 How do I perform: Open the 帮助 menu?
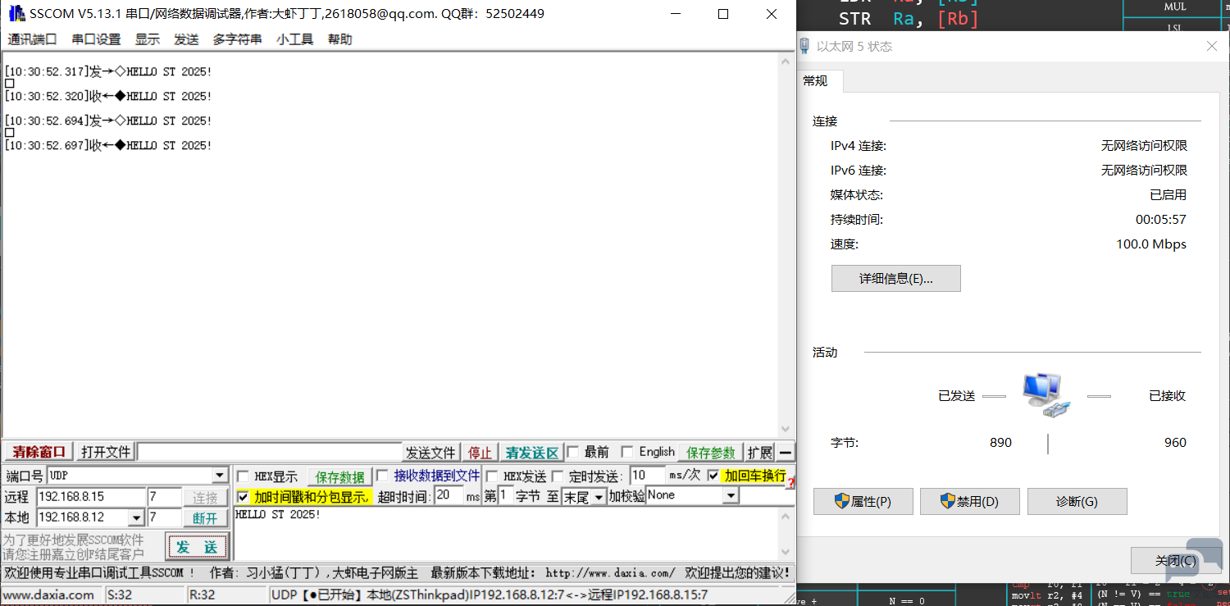tap(340, 39)
